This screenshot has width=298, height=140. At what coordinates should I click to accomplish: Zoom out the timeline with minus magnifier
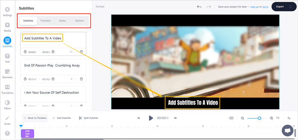click(x=242, y=118)
